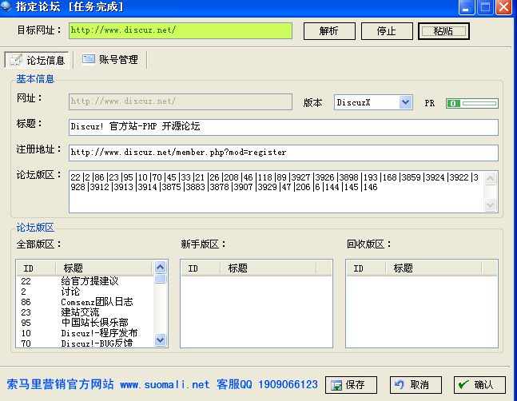The image size is (517, 401).
Task: Switch to the 账号管理 tab
Action: click(110, 60)
